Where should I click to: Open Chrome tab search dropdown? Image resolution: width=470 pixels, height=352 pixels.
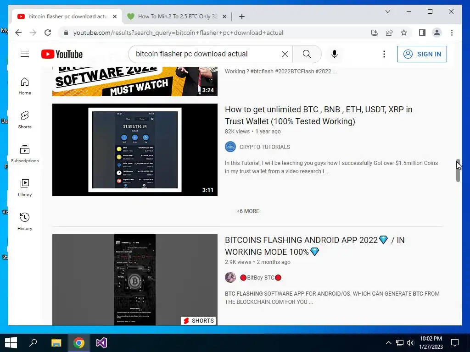click(x=387, y=11)
